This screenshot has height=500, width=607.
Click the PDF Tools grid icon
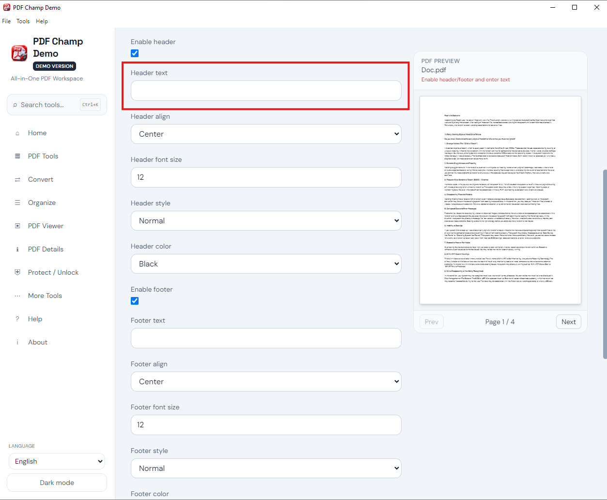[17, 156]
